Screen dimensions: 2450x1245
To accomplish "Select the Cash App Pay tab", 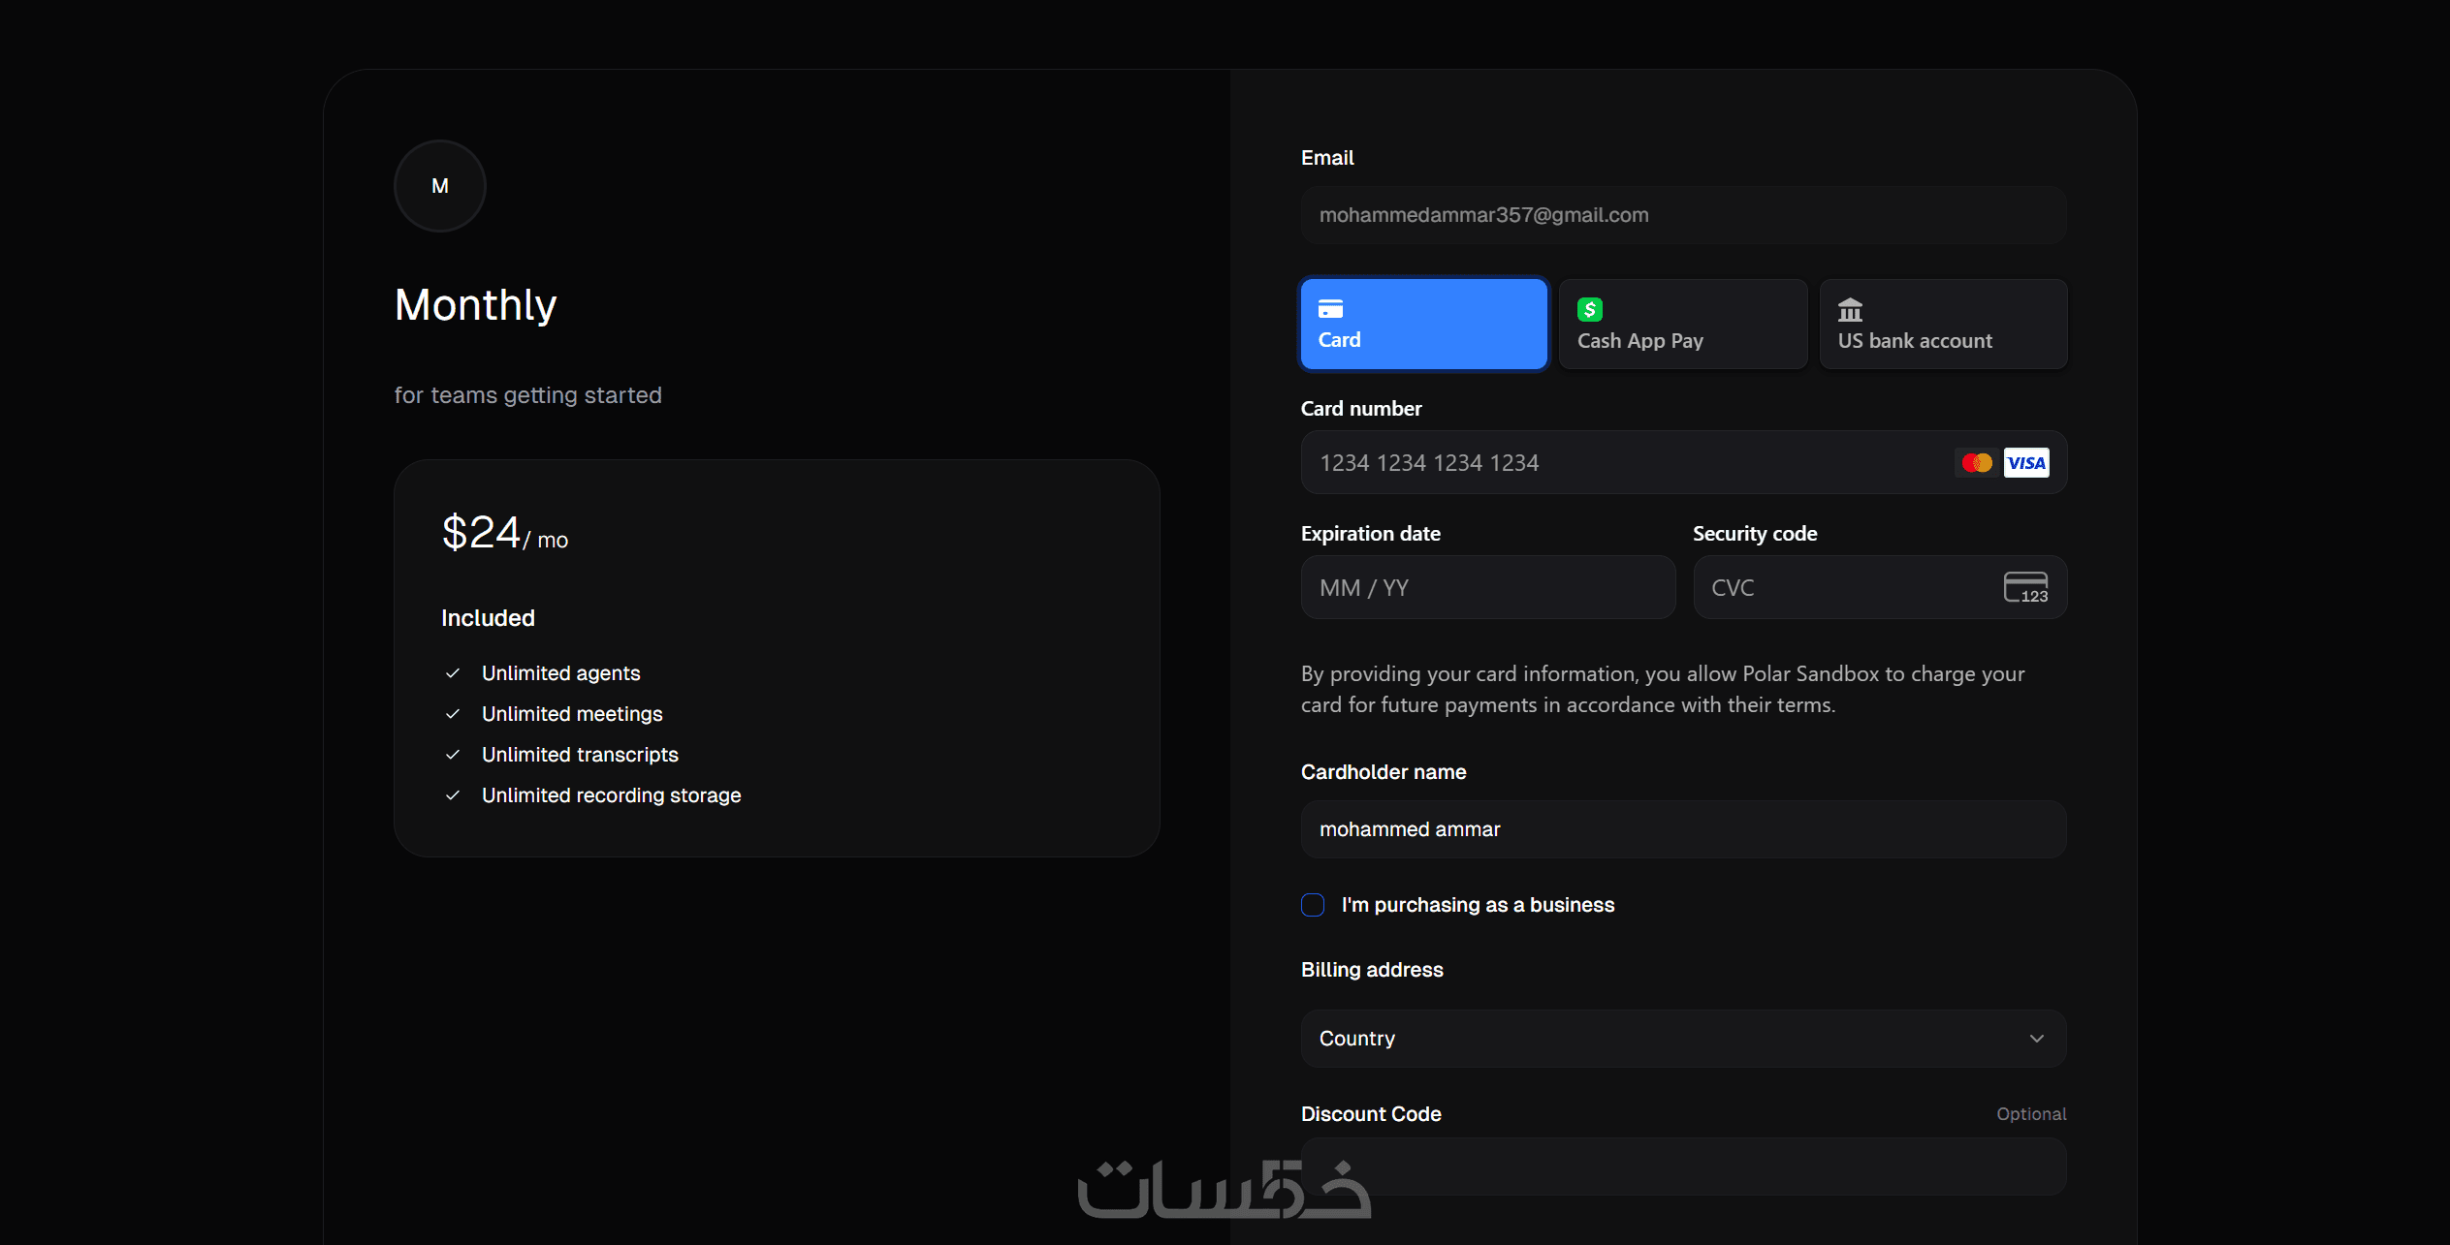I will pos(1682,325).
